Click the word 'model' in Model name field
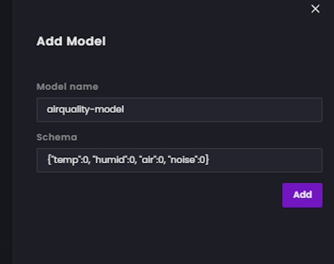 pos(113,110)
